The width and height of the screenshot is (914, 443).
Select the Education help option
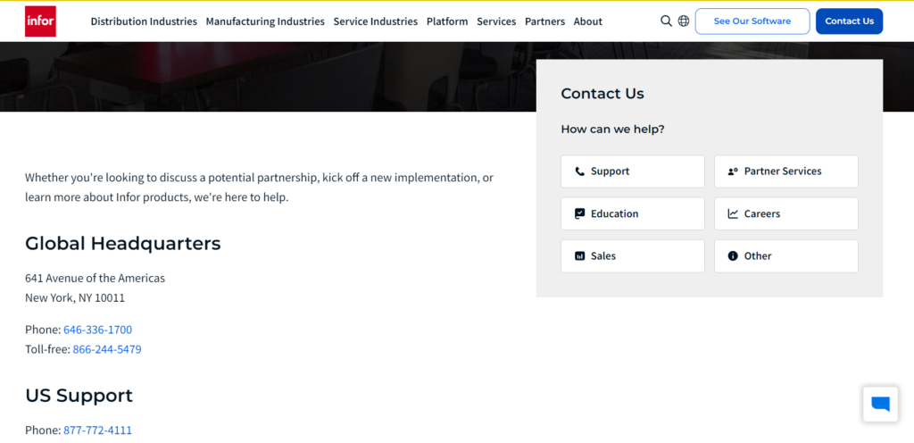coord(633,214)
